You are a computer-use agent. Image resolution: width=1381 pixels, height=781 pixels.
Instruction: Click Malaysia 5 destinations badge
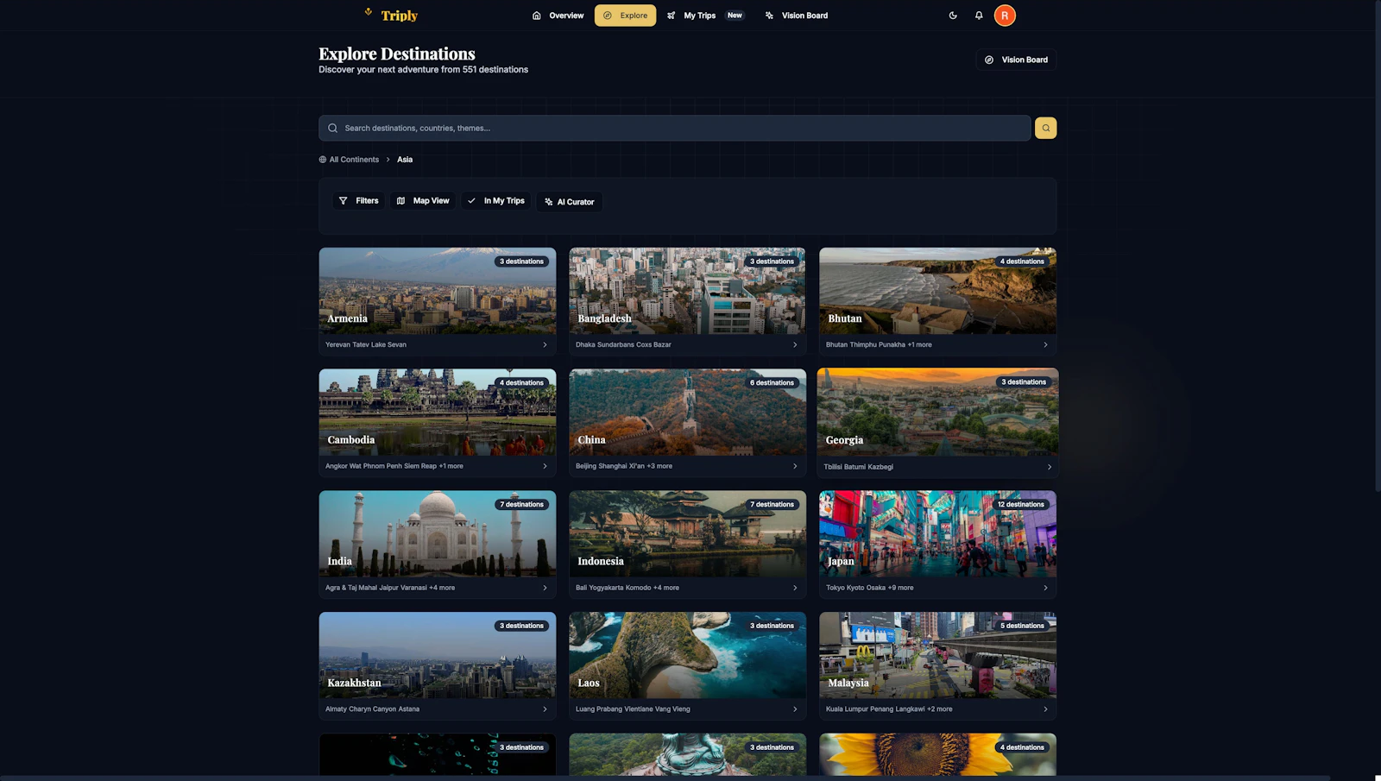pos(1022,626)
